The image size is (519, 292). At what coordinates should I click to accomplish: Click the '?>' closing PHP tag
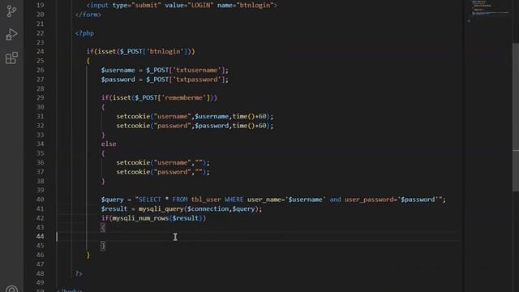(79, 273)
